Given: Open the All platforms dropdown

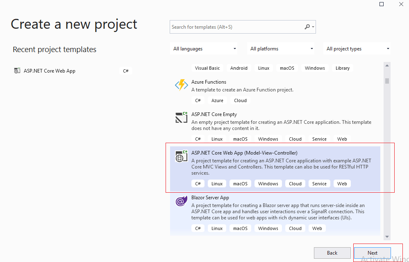Looking at the screenshot, I should pyautogui.click(x=280, y=48).
